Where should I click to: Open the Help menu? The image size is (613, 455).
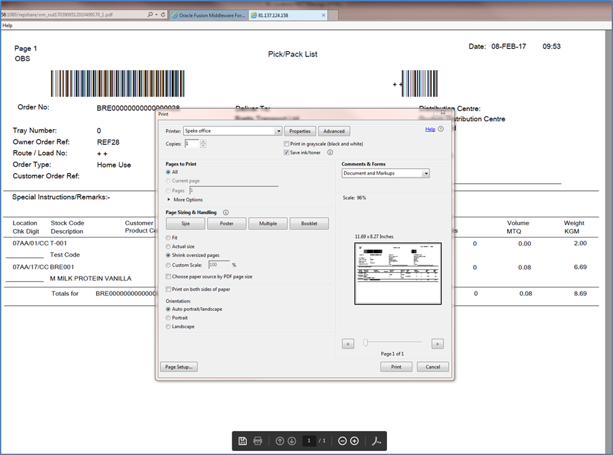tap(7, 25)
